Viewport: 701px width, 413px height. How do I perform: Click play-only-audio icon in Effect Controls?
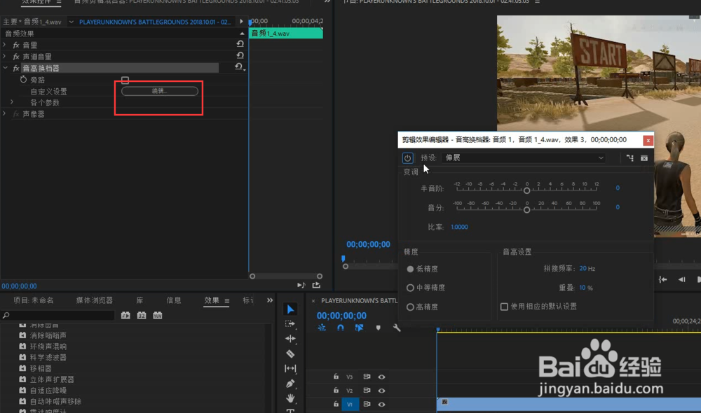coord(301,285)
